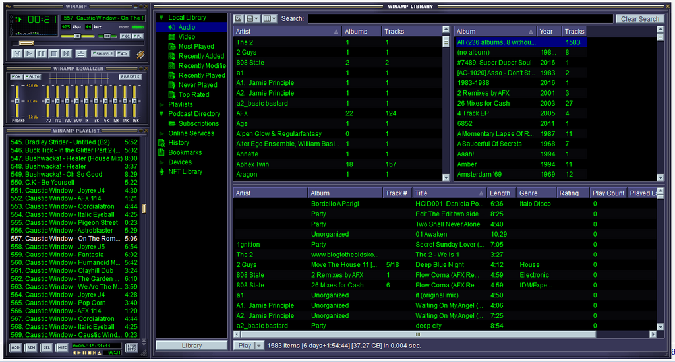Pause playback in the main Winamp window
This screenshot has height=362, width=675.
[x=42, y=53]
